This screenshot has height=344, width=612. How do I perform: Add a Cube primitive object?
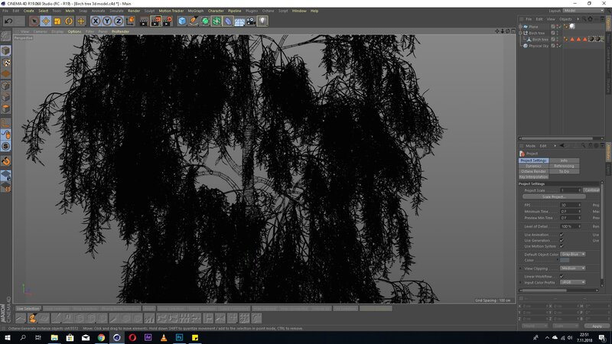point(183,21)
